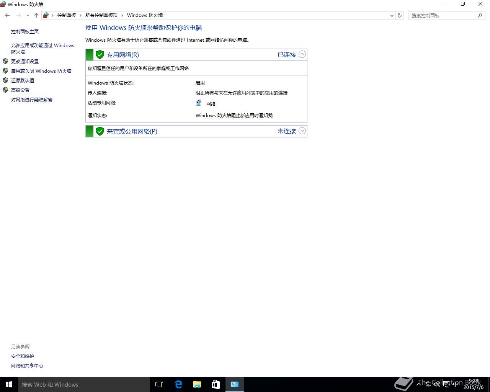Screen dimensions: 490x392
Task: Open Task View from taskbar
Action: coord(159,384)
